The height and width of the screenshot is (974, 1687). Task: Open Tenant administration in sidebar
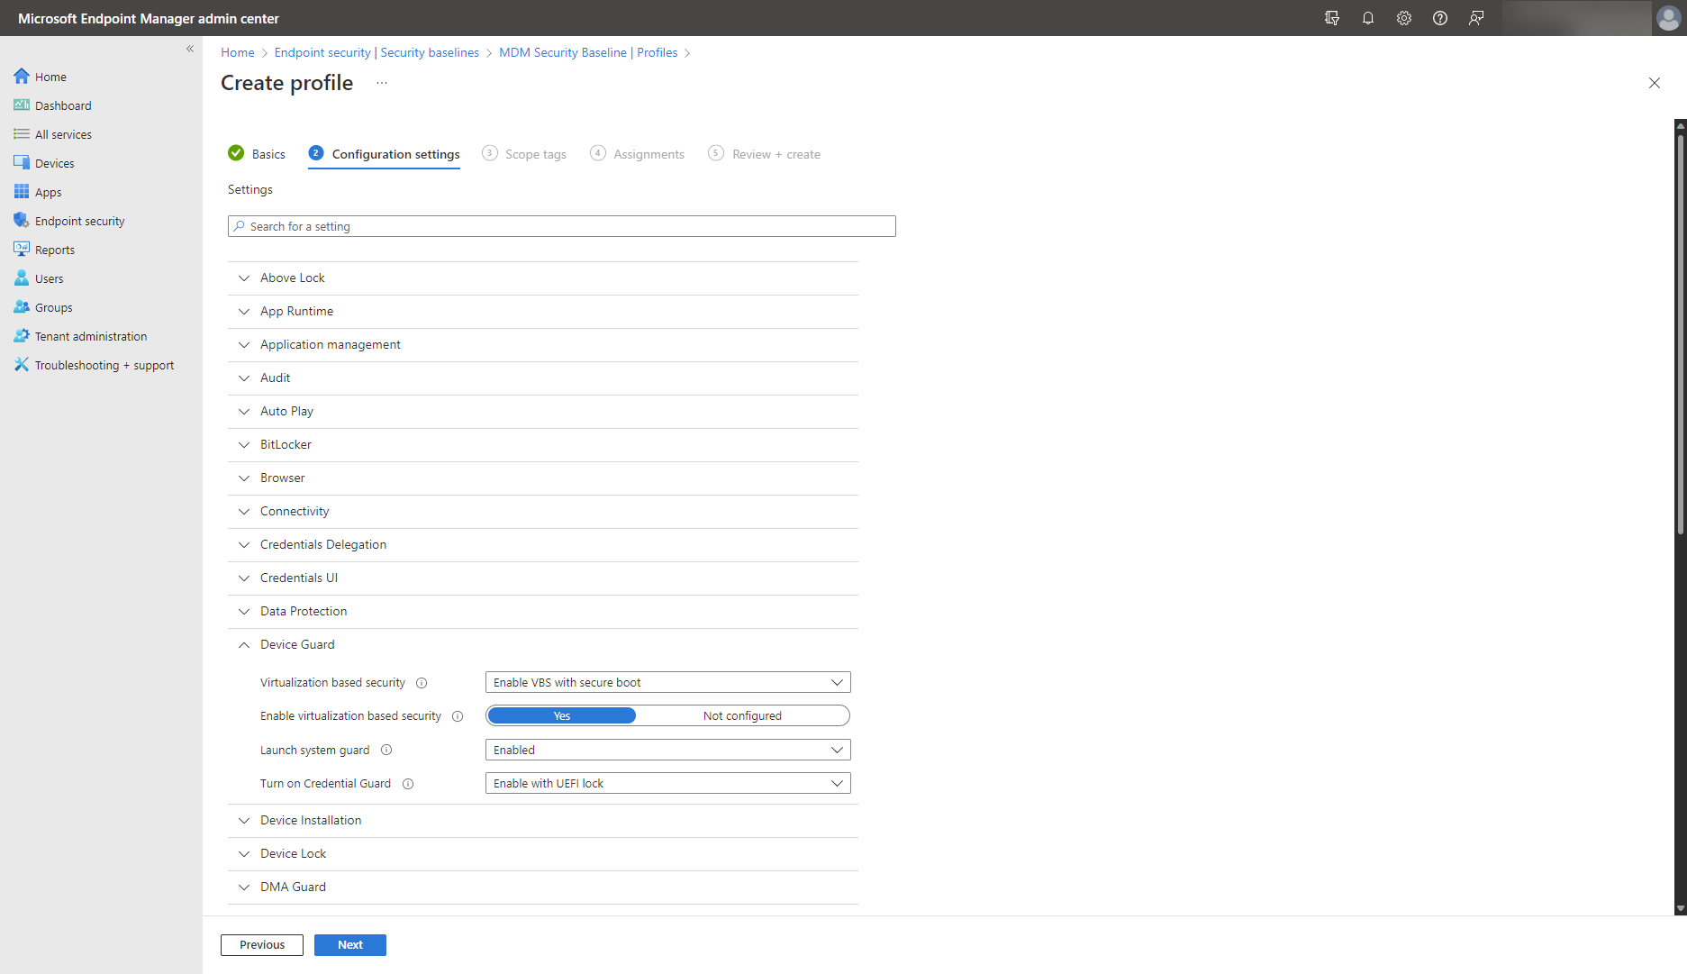coord(91,336)
